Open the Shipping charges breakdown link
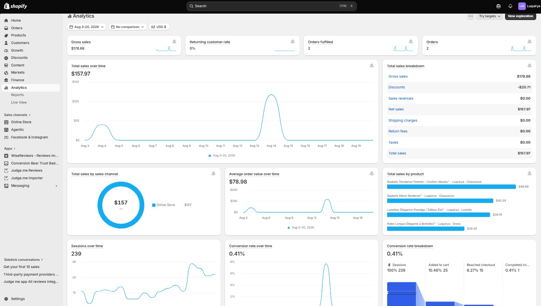541x306 pixels. point(403,120)
